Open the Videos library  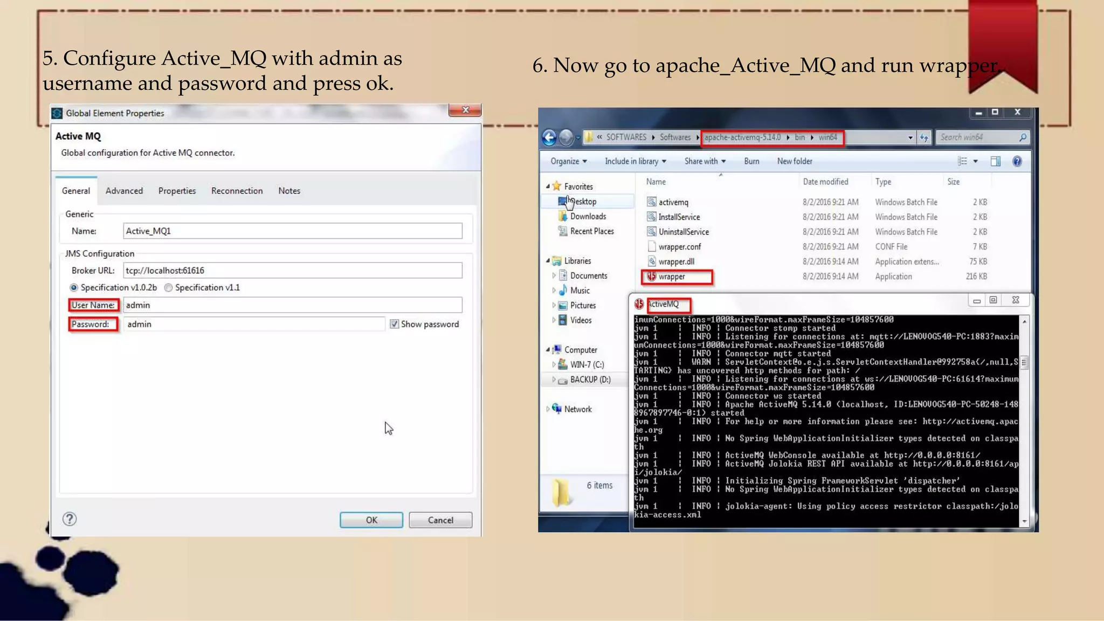pos(581,320)
